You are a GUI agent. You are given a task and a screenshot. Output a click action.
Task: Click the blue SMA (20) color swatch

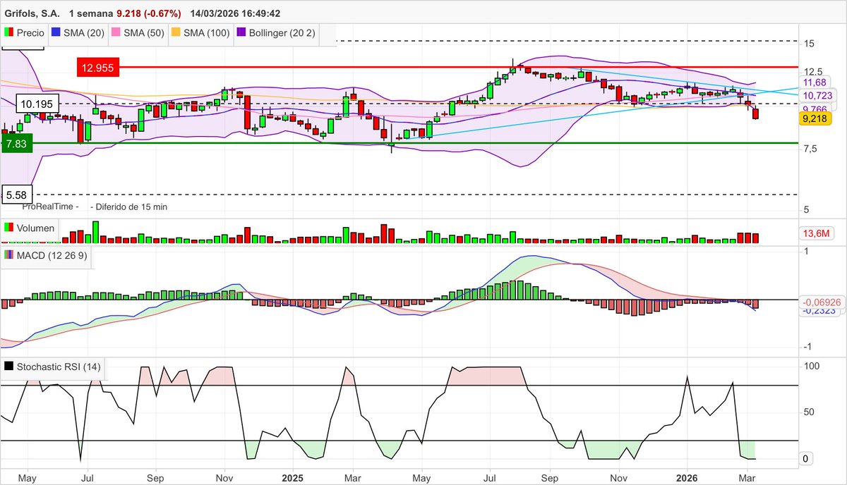[x=56, y=32]
